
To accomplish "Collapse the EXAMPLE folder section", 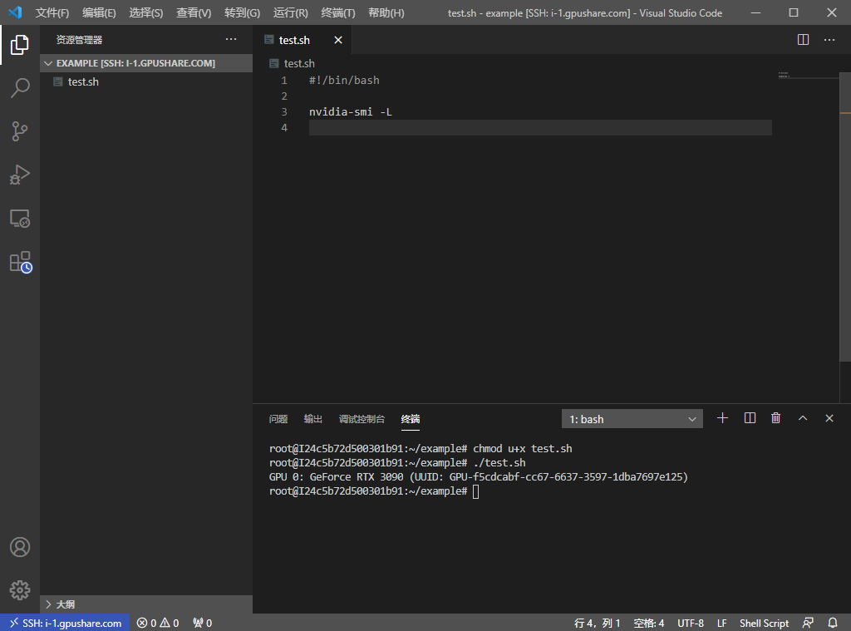I will tap(145, 63).
